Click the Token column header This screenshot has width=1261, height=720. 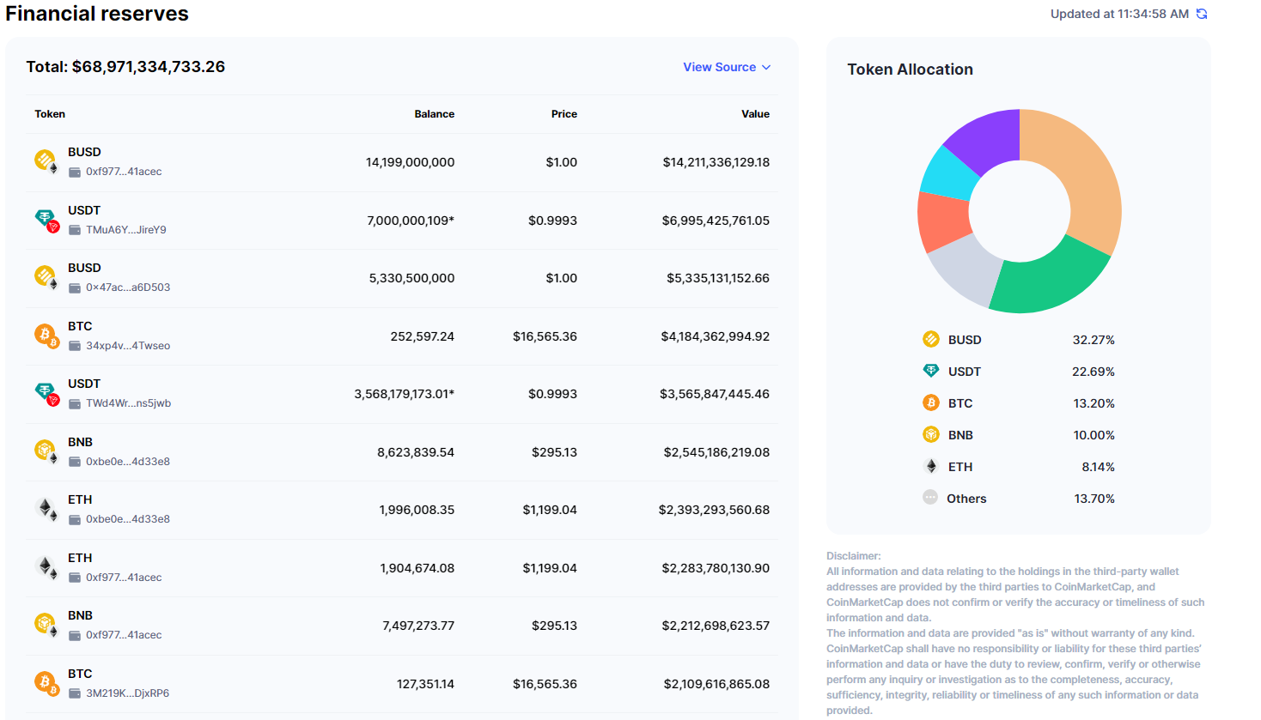[50, 114]
